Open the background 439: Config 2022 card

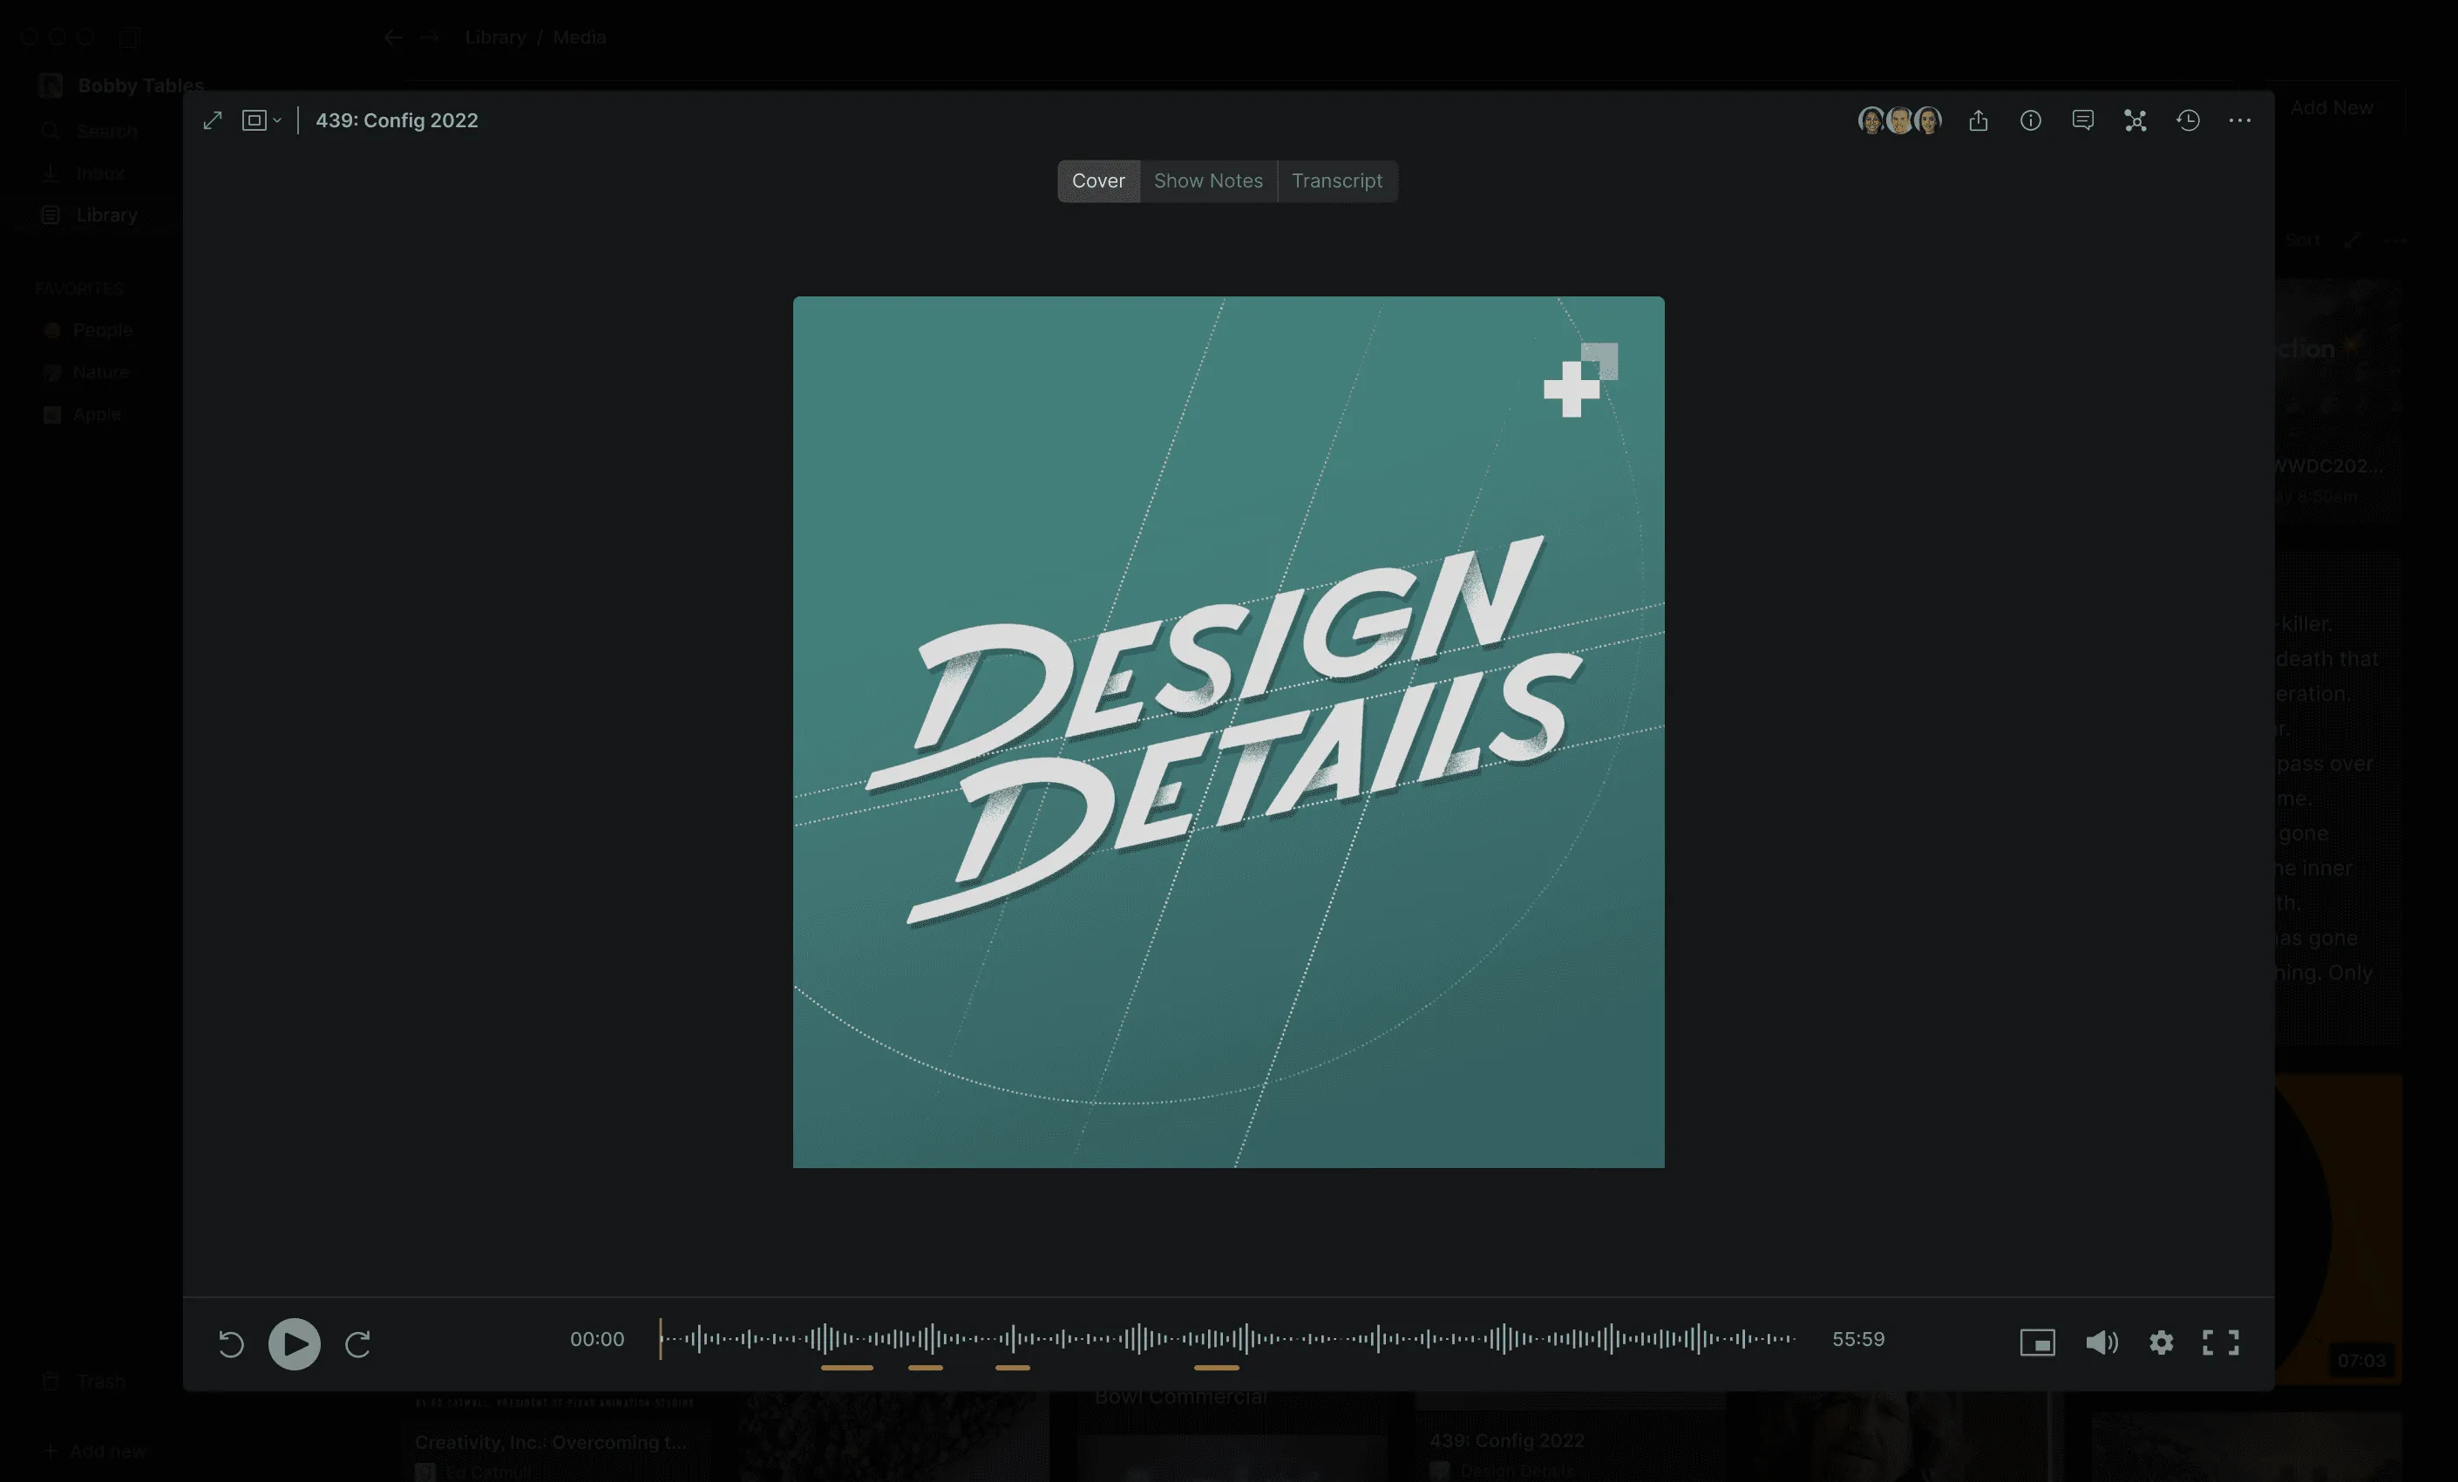[x=1570, y=1437]
